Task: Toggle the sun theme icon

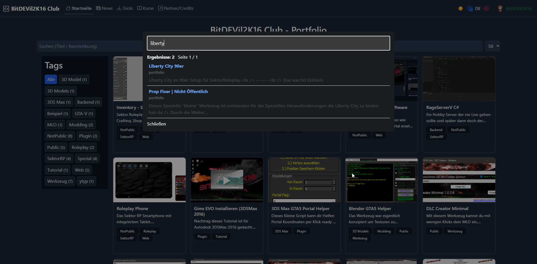Action: point(460,9)
